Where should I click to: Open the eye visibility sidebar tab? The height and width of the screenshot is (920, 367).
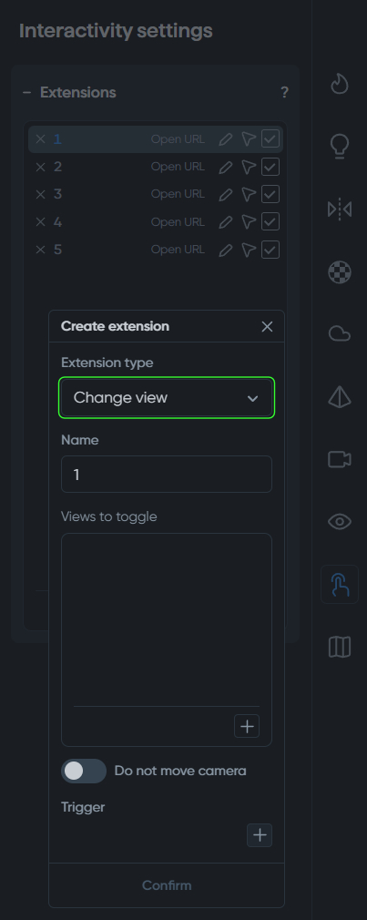tap(340, 522)
